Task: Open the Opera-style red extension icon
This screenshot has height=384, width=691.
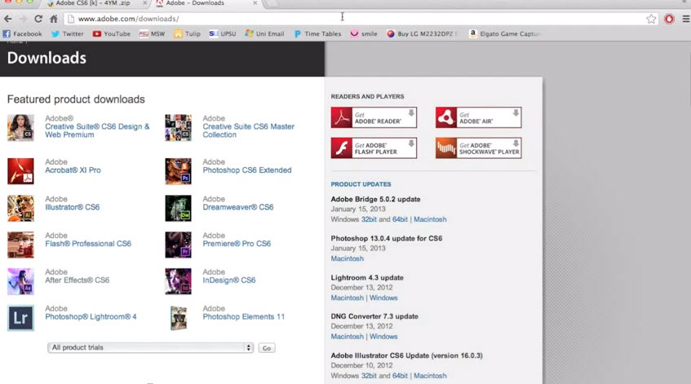Action: [669, 19]
